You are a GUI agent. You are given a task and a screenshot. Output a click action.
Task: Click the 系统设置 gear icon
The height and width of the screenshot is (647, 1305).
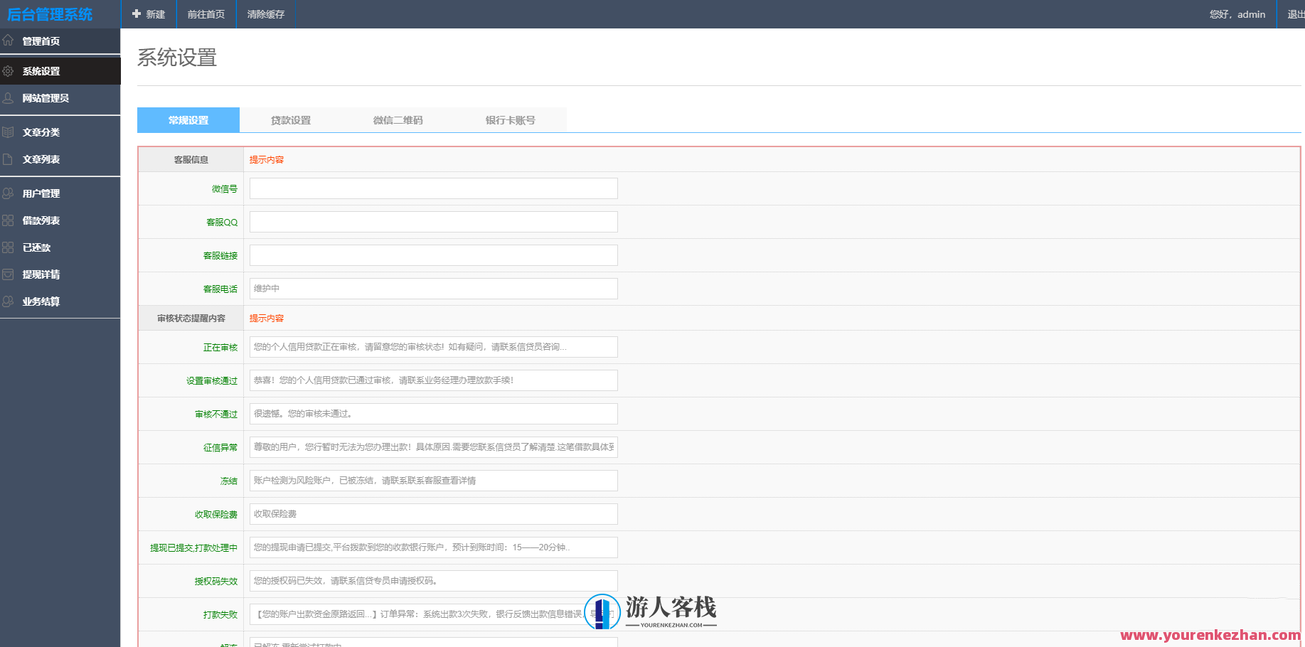click(x=8, y=70)
